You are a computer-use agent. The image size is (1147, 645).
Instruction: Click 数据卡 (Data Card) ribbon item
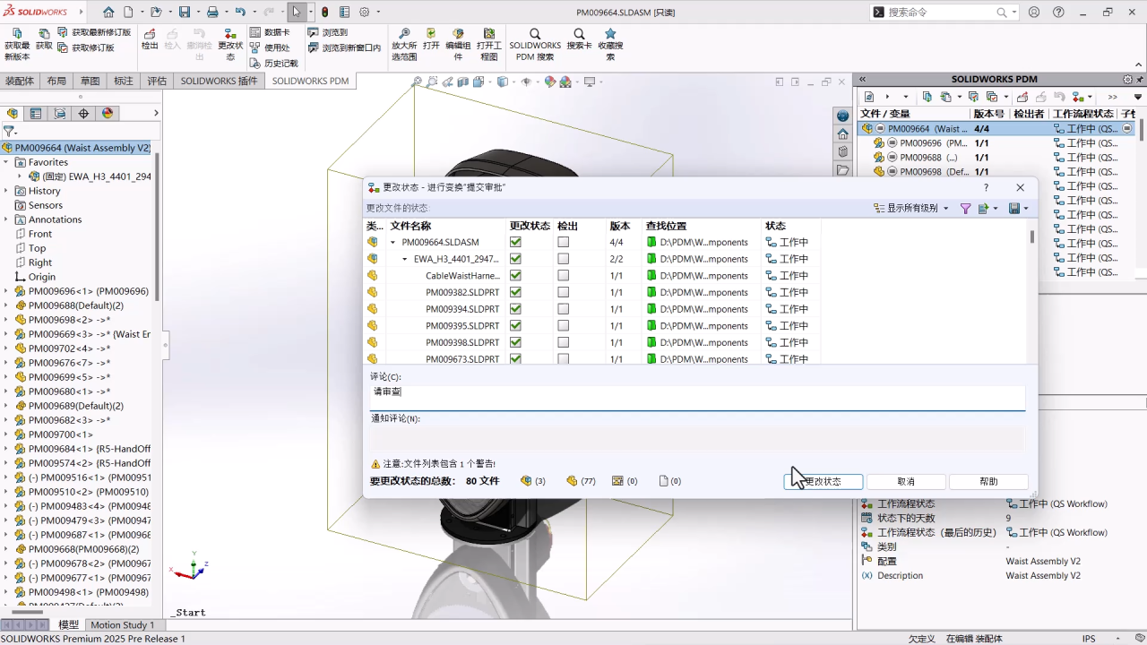coord(270,32)
